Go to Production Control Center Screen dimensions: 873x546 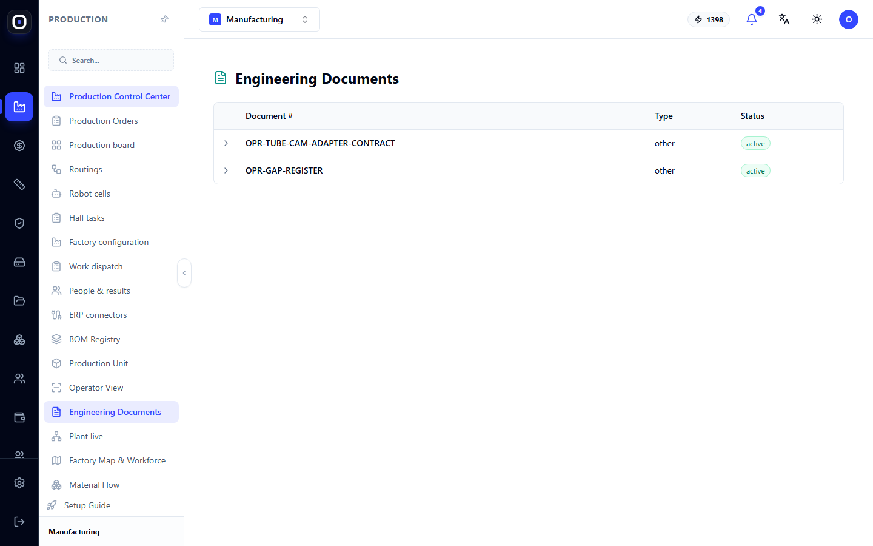pos(111,96)
